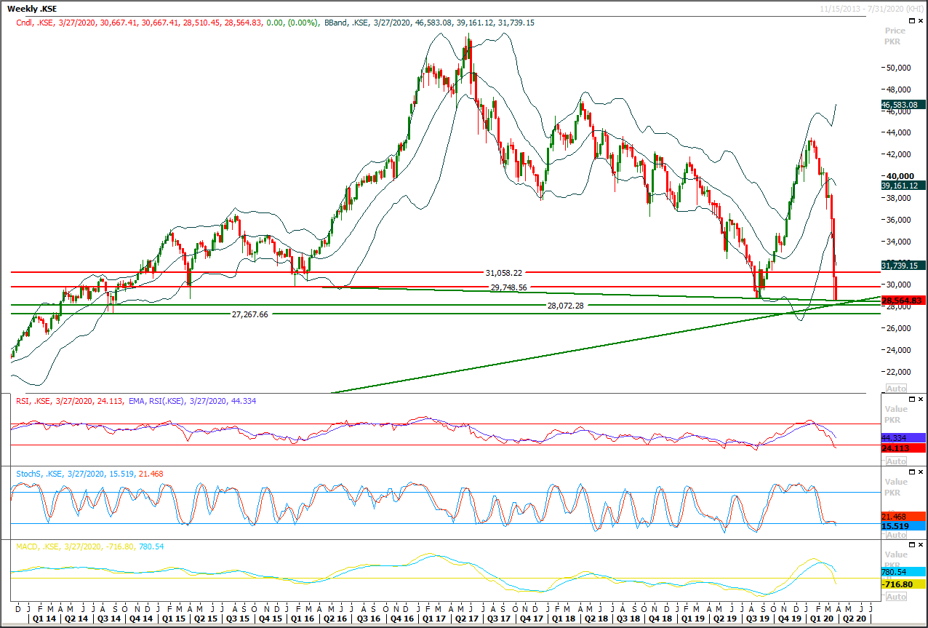Click the 31,058.22 resistance line label
928x628 pixels.
(x=503, y=273)
